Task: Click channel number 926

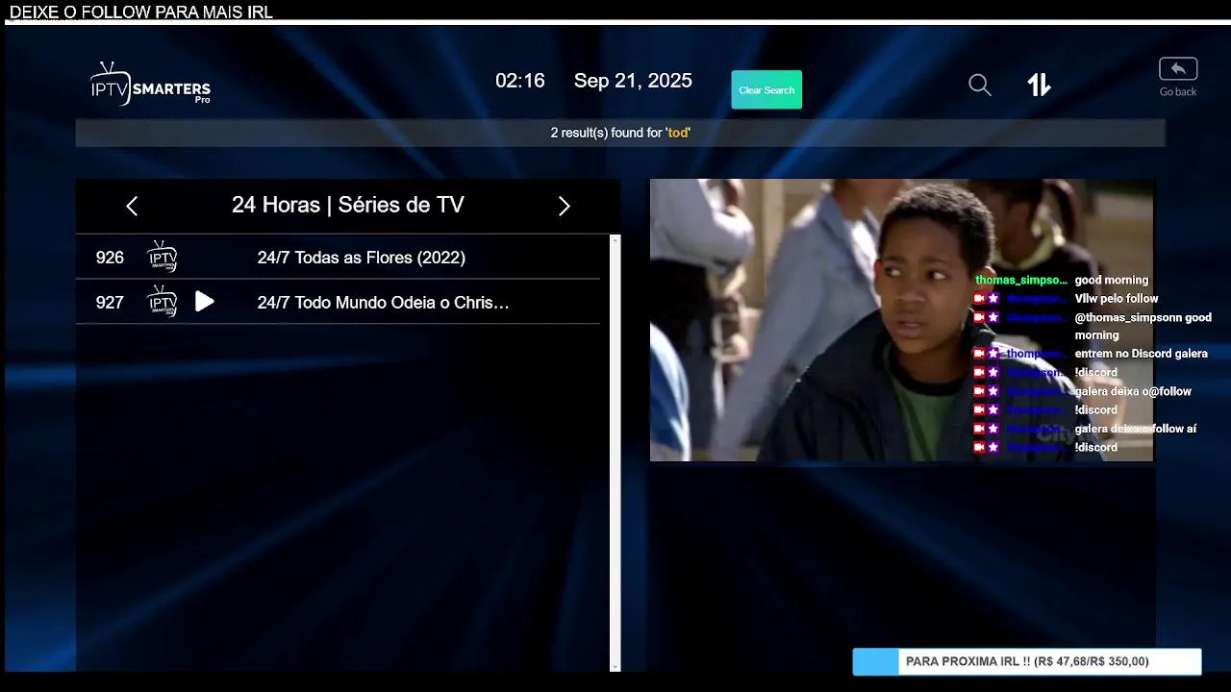Action: click(110, 258)
